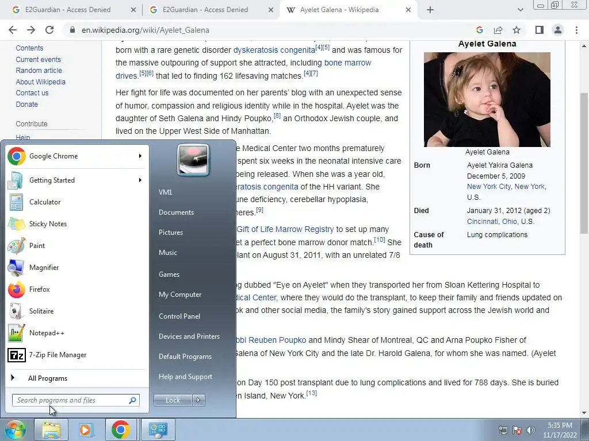The height and width of the screenshot is (441, 589).
Task: Switch to Chrome on taskbar
Action: pyautogui.click(x=120, y=430)
